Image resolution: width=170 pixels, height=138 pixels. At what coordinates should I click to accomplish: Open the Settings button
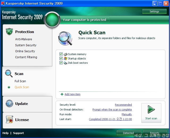pyautogui.click(x=154, y=11)
